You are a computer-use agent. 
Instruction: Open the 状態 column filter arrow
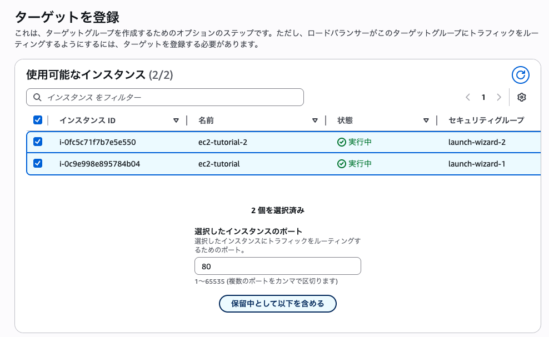(427, 120)
